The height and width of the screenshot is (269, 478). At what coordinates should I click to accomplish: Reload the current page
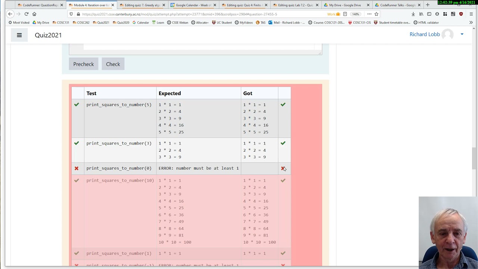26,14
